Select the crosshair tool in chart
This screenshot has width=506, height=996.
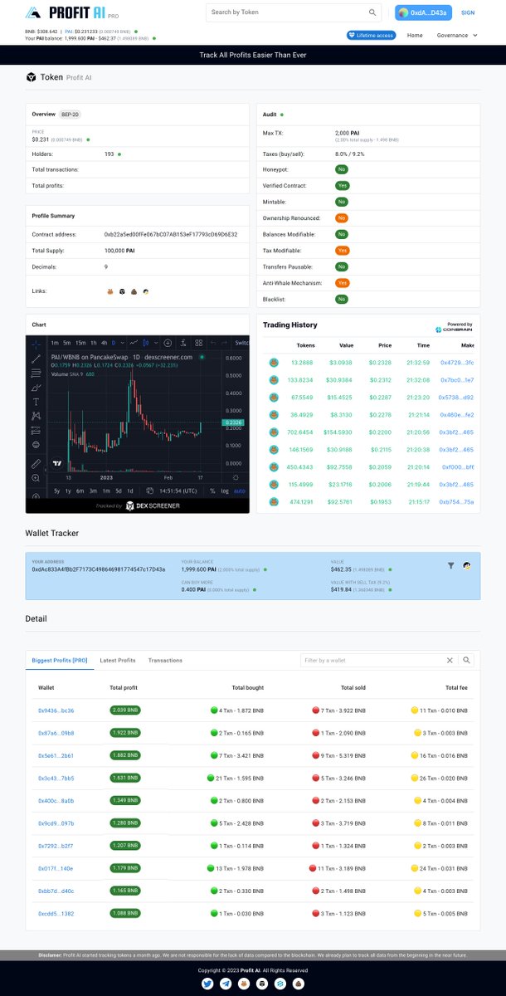(x=36, y=343)
